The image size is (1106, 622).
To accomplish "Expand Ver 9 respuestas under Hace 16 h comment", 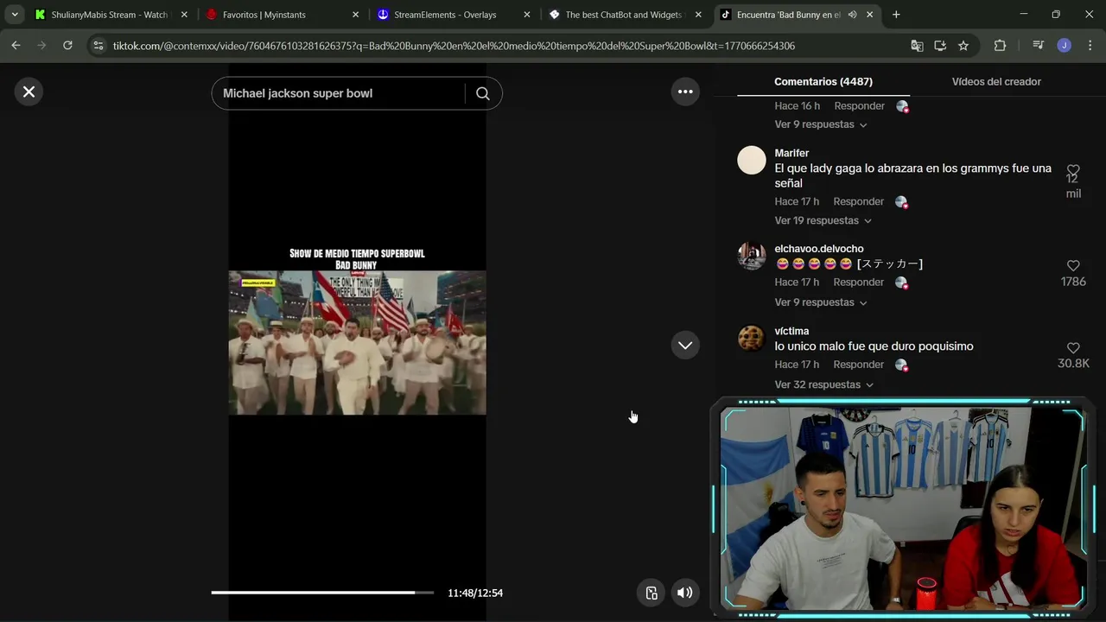I will (821, 124).
